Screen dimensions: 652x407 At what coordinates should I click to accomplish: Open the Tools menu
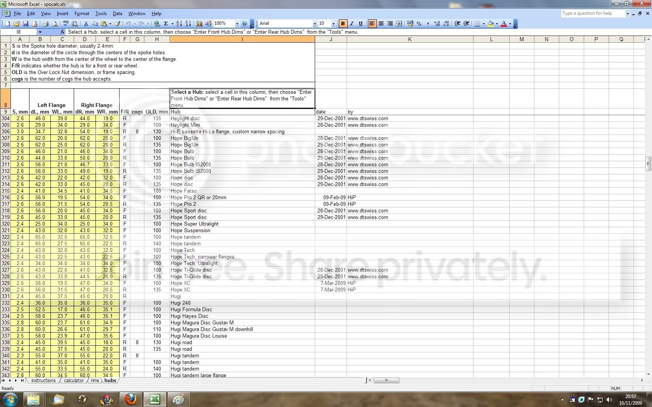point(101,14)
